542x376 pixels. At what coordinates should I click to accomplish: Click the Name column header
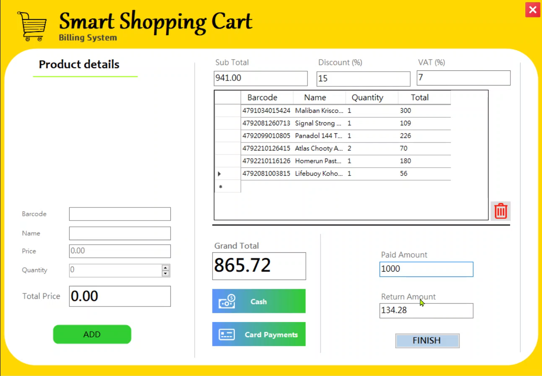pyautogui.click(x=315, y=97)
